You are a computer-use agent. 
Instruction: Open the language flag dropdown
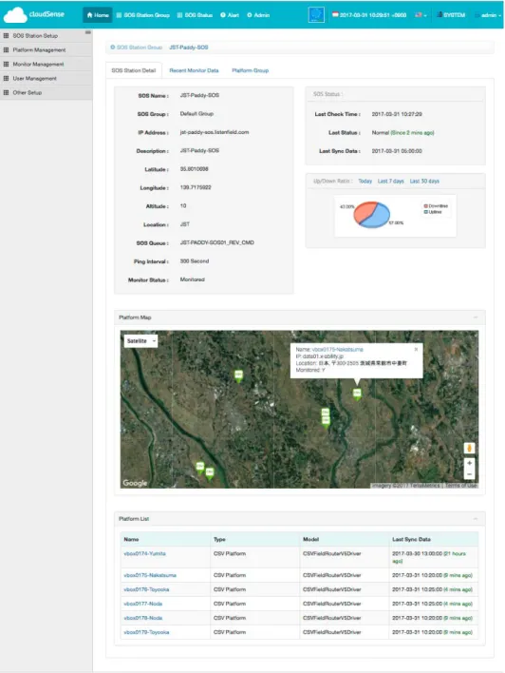coord(421,15)
